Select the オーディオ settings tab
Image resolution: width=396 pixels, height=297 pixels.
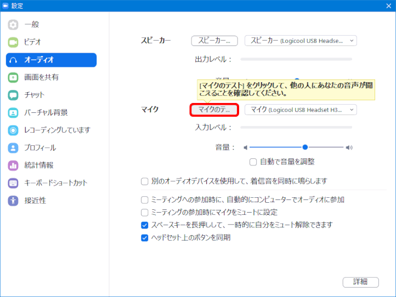point(51,60)
